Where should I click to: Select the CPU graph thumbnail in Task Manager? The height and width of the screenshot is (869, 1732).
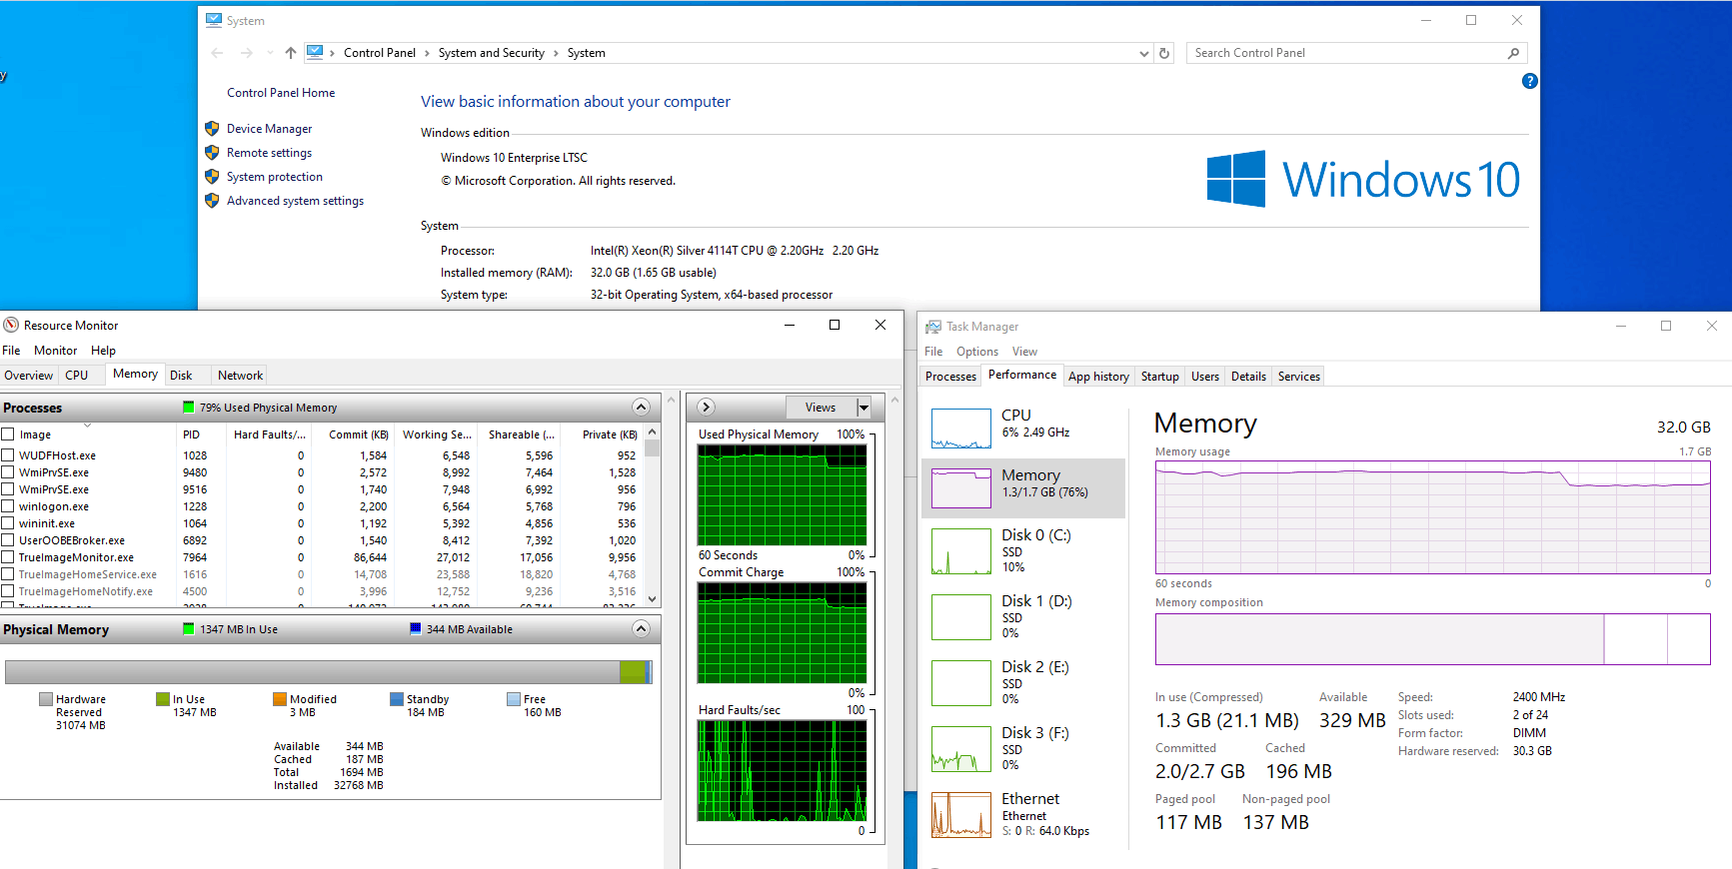961,429
